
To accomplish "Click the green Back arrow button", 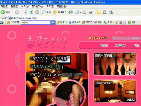I will click(x=3, y=12).
